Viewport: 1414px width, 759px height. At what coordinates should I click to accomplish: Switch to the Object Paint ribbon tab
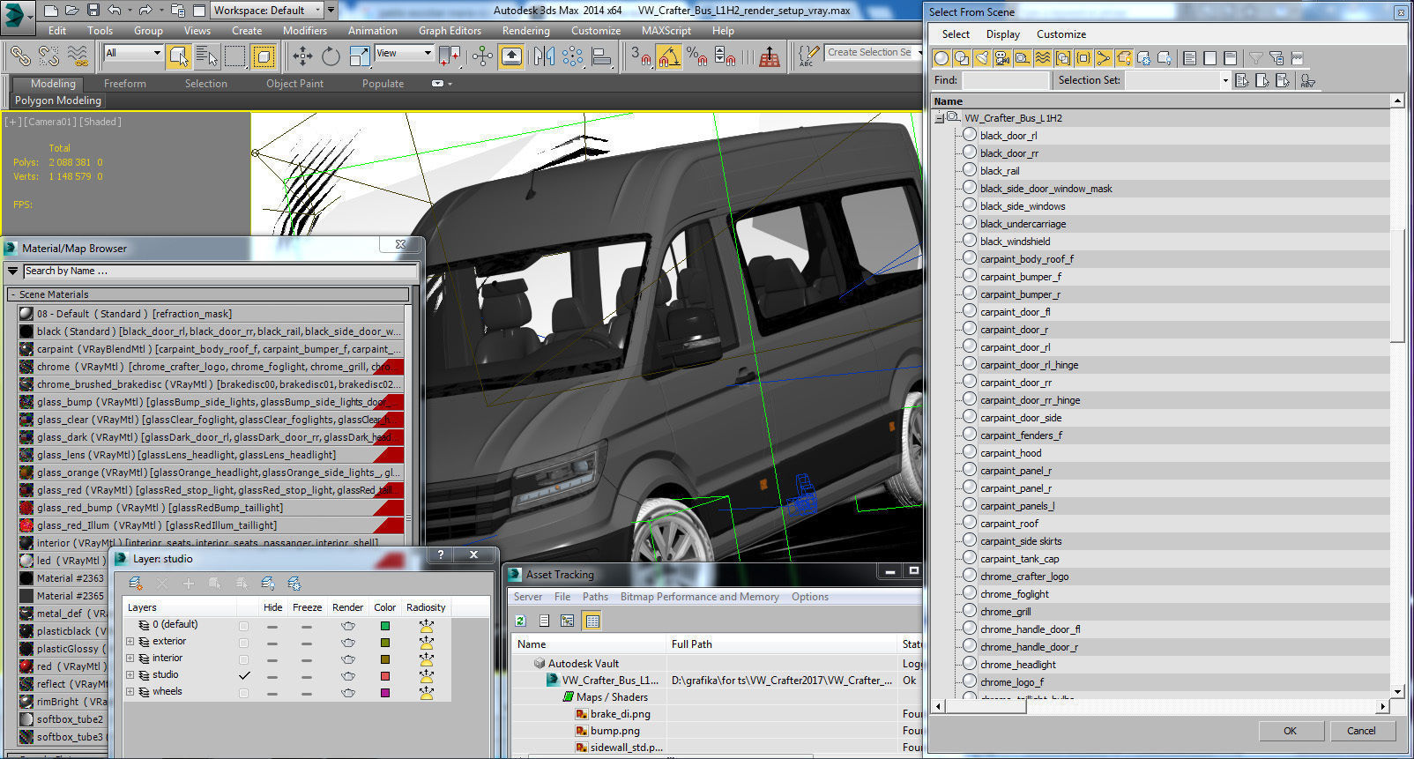tap(294, 84)
